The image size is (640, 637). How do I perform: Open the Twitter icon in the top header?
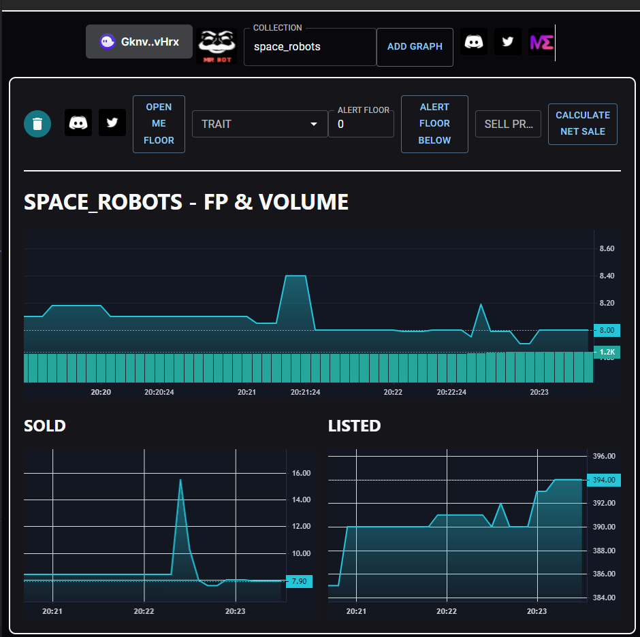point(507,42)
